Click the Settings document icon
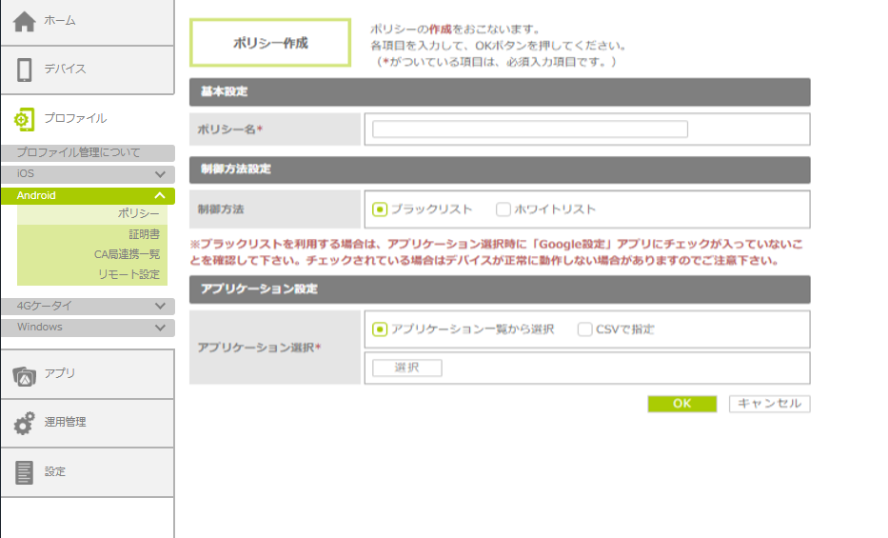This screenshot has height=538, width=888. (25, 472)
